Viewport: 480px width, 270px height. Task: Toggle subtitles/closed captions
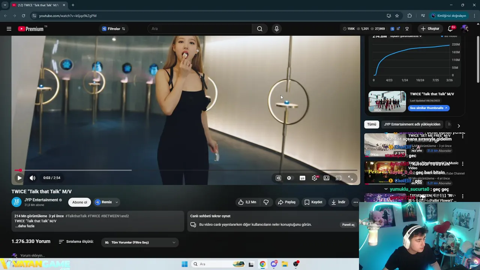pyautogui.click(x=302, y=178)
